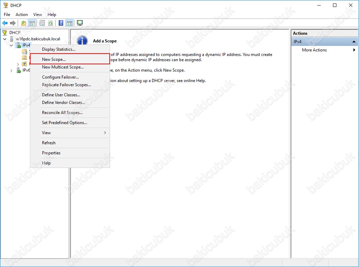Toggle the Show/Hide Action Pane icon
The height and width of the screenshot is (267, 359).
tap(69, 23)
